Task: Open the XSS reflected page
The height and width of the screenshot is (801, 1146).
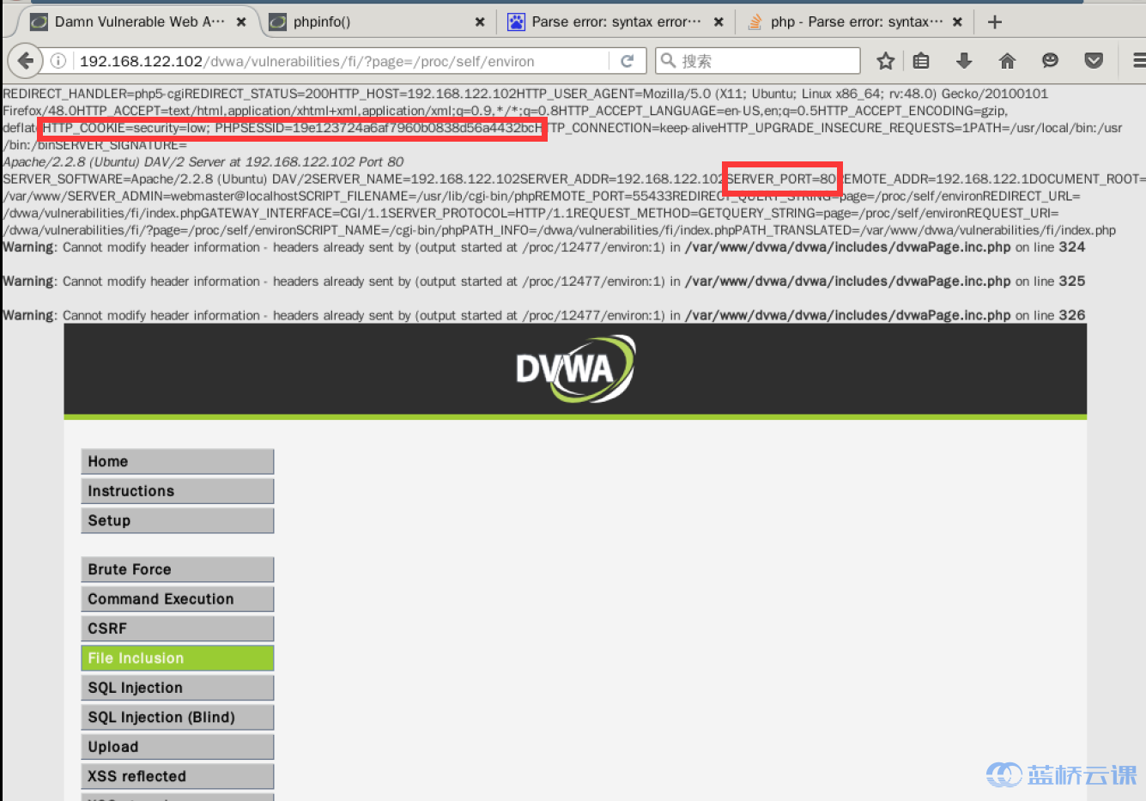Action: point(178,776)
